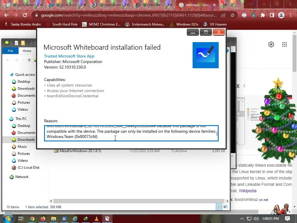The height and width of the screenshot is (223, 297).
Task: Open Santa Bombs Arabs bookmark
Action: click(23, 24)
